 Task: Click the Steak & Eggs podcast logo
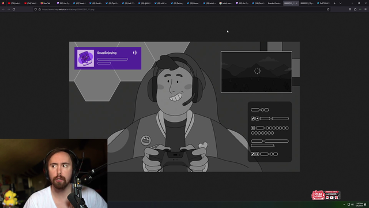point(318,195)
